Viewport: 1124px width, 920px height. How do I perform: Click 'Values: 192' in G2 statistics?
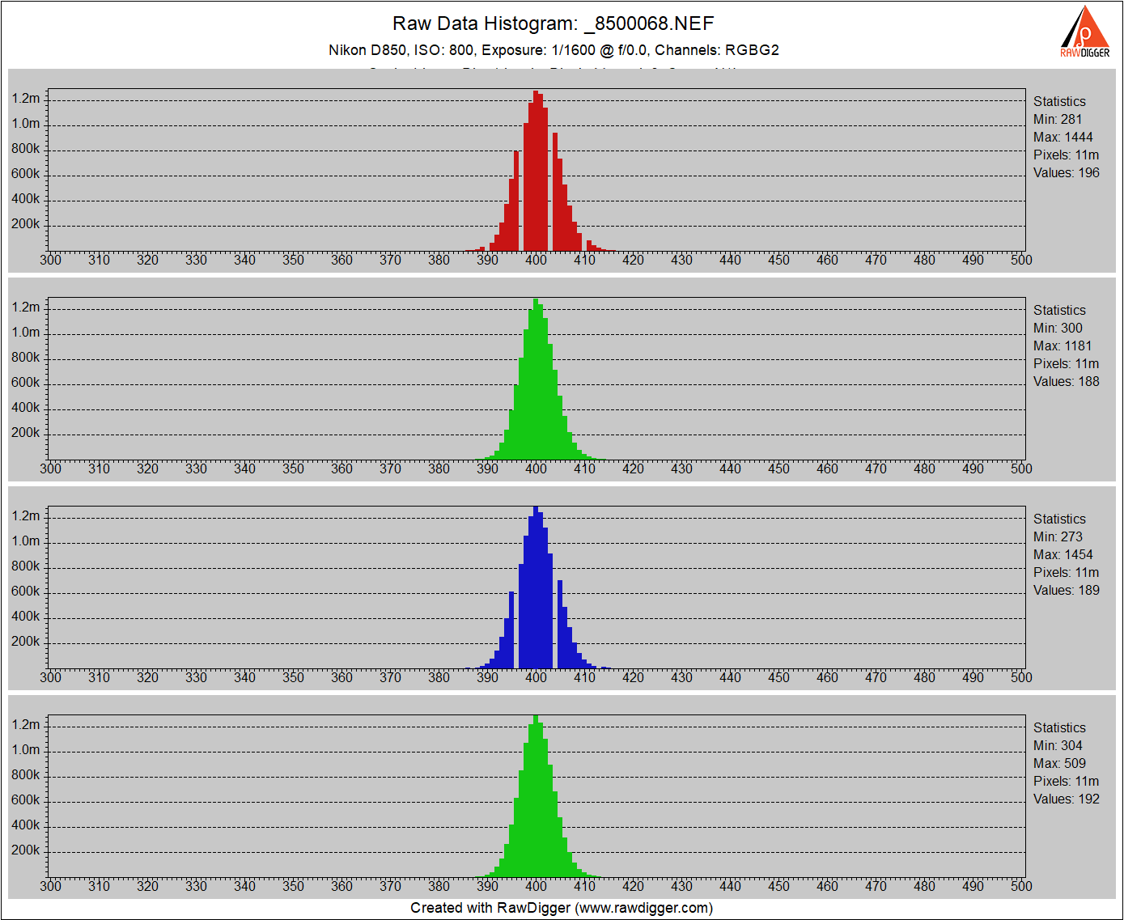click(1066, 799)
